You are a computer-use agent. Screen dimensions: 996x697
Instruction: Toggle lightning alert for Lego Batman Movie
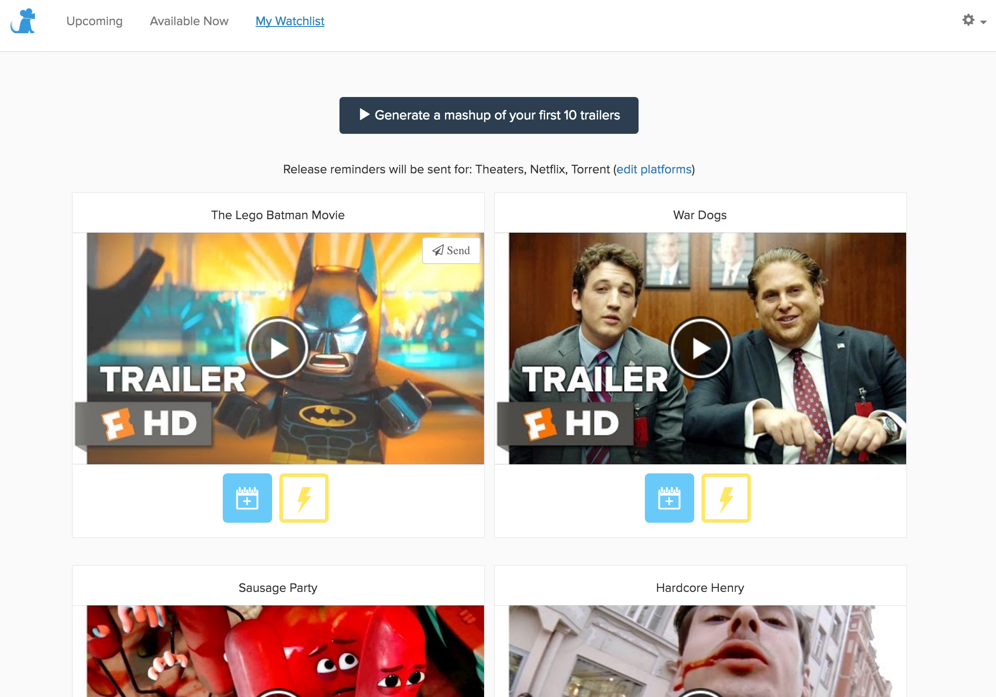304,498
